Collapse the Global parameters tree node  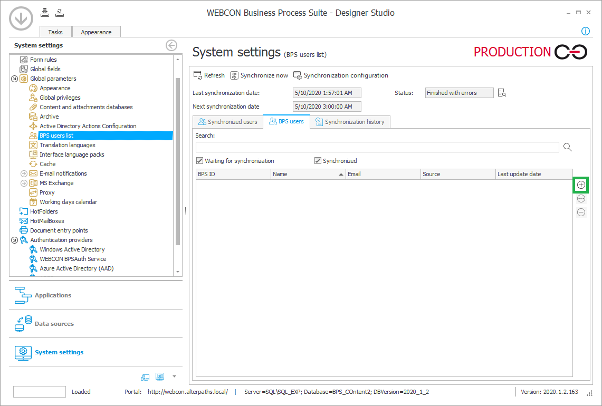coord(15,78)
